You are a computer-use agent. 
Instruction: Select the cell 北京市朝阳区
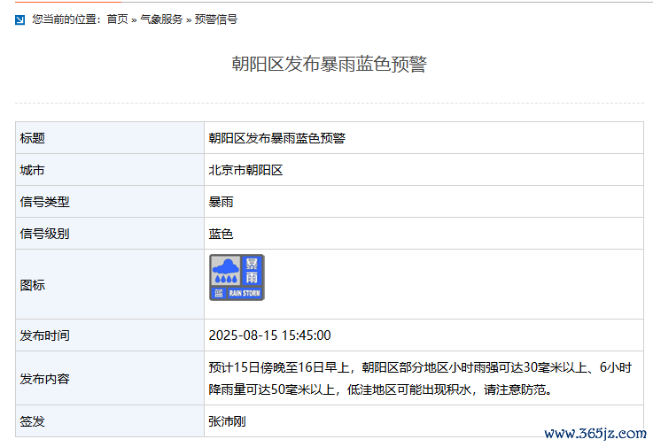pos(245,170)
